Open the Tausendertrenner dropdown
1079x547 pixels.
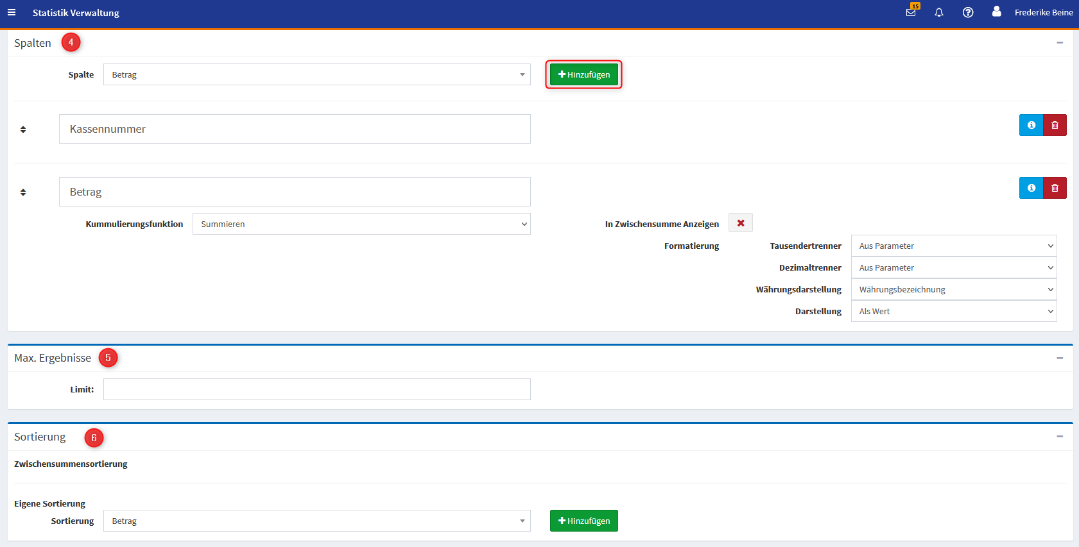pos(953,246)
